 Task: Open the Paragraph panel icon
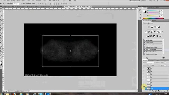pos(140,18)
